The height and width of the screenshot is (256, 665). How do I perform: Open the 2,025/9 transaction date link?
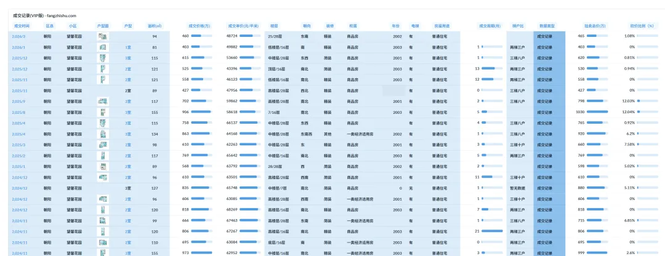(18, 102)
